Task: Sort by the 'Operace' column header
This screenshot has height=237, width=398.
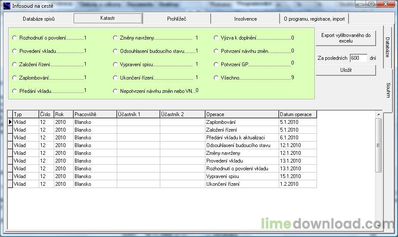Action: tap(242, 114)
